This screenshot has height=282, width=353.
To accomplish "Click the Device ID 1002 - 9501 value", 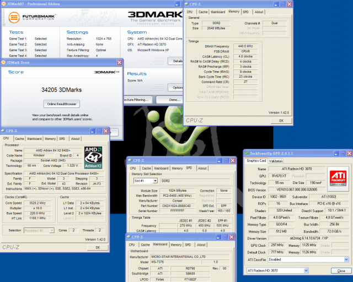I will [278, 197].
